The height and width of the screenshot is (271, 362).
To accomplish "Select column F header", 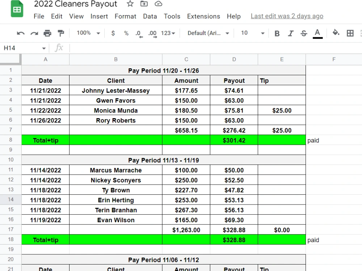I will coord(334,60).
